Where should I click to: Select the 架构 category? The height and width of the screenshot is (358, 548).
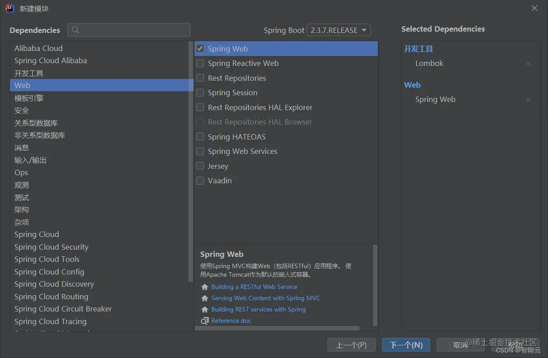99,209
